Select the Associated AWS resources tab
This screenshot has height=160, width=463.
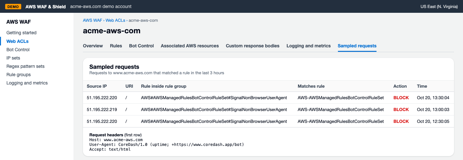[x=190, y=46]
